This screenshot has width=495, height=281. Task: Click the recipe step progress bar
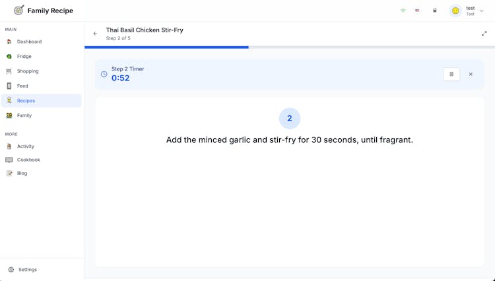(290, 47)
